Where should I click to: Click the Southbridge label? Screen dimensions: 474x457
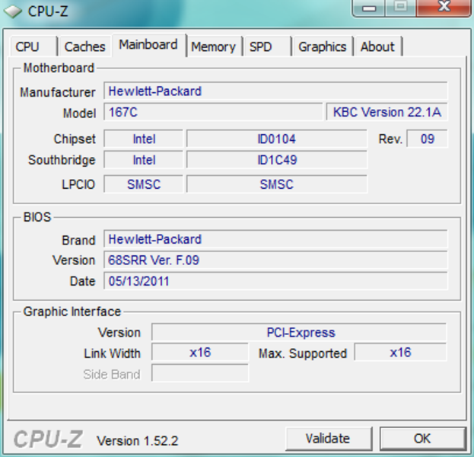(62, 160)
